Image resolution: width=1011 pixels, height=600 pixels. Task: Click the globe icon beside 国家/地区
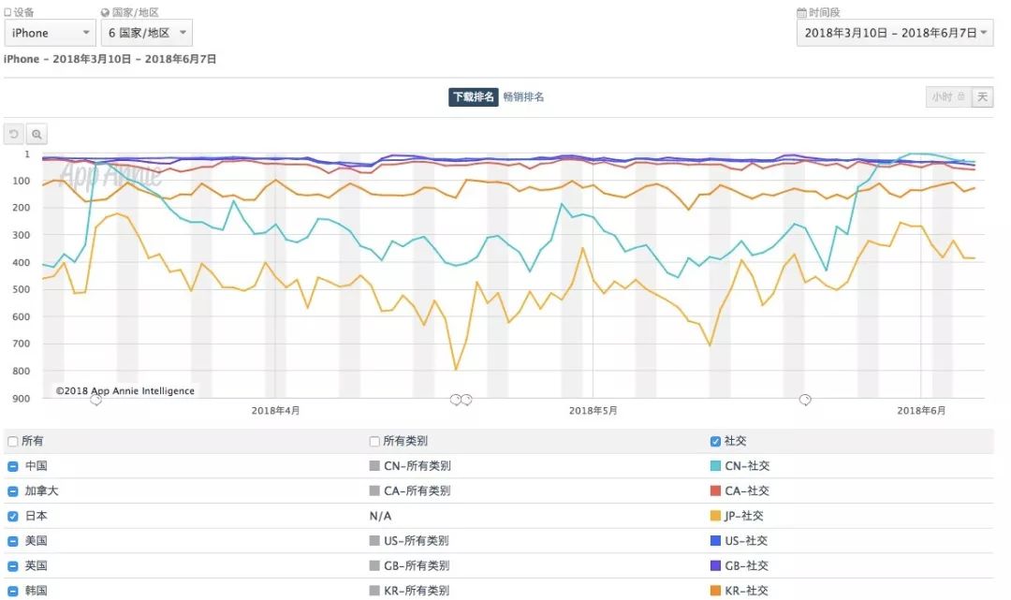point(103,11)
